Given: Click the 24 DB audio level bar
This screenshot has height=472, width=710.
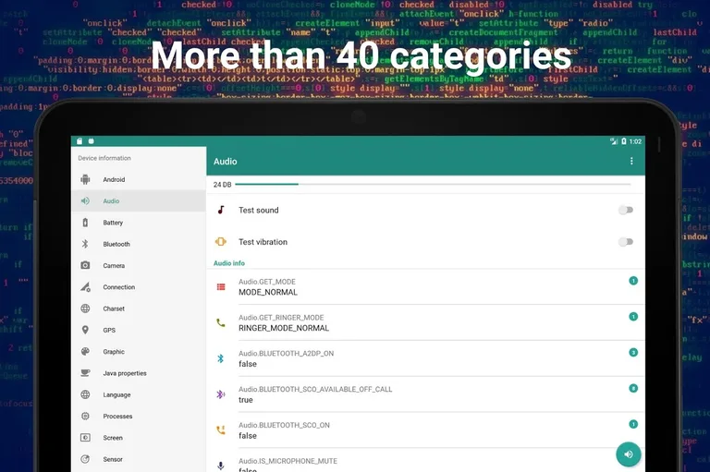Looking at the screenshot, I should [x=433, y=184].
